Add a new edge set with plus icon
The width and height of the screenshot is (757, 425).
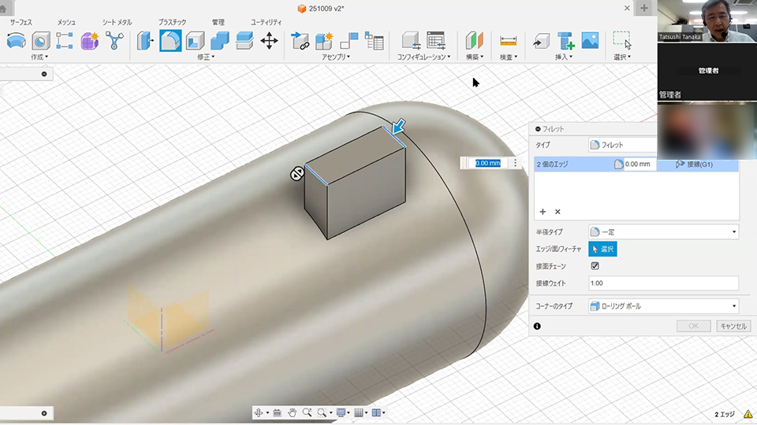tap(543, 212)
